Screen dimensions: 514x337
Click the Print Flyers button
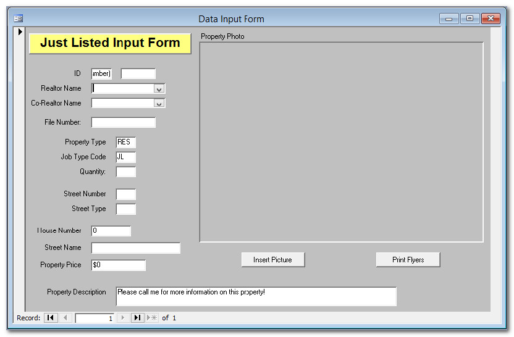point(408,260)
